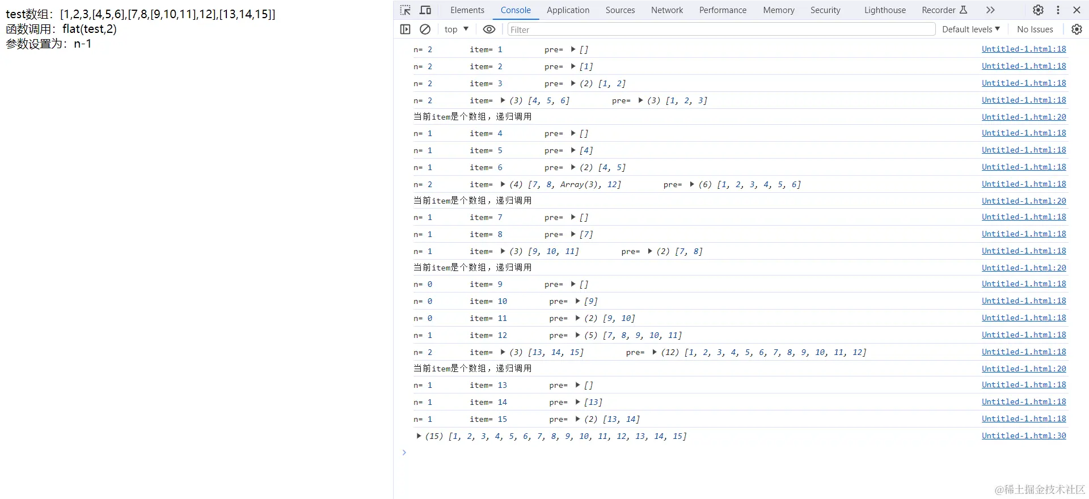Expand the (4) [7, 8, Array(3), 12] item
Image resolution: width=1089 pixels, height=499 pixels.
pyautogui.click(x=503, y=184)
